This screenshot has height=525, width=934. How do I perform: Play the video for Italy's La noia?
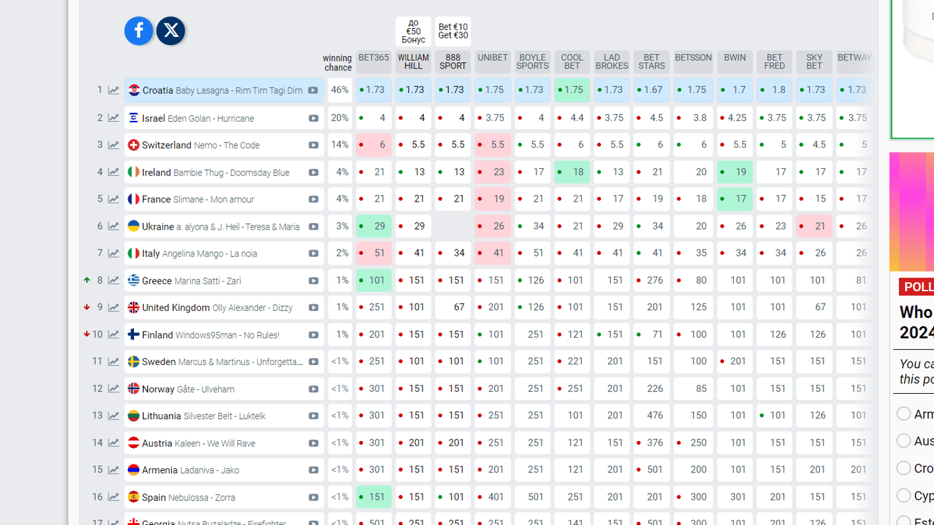tap(313, 254)
